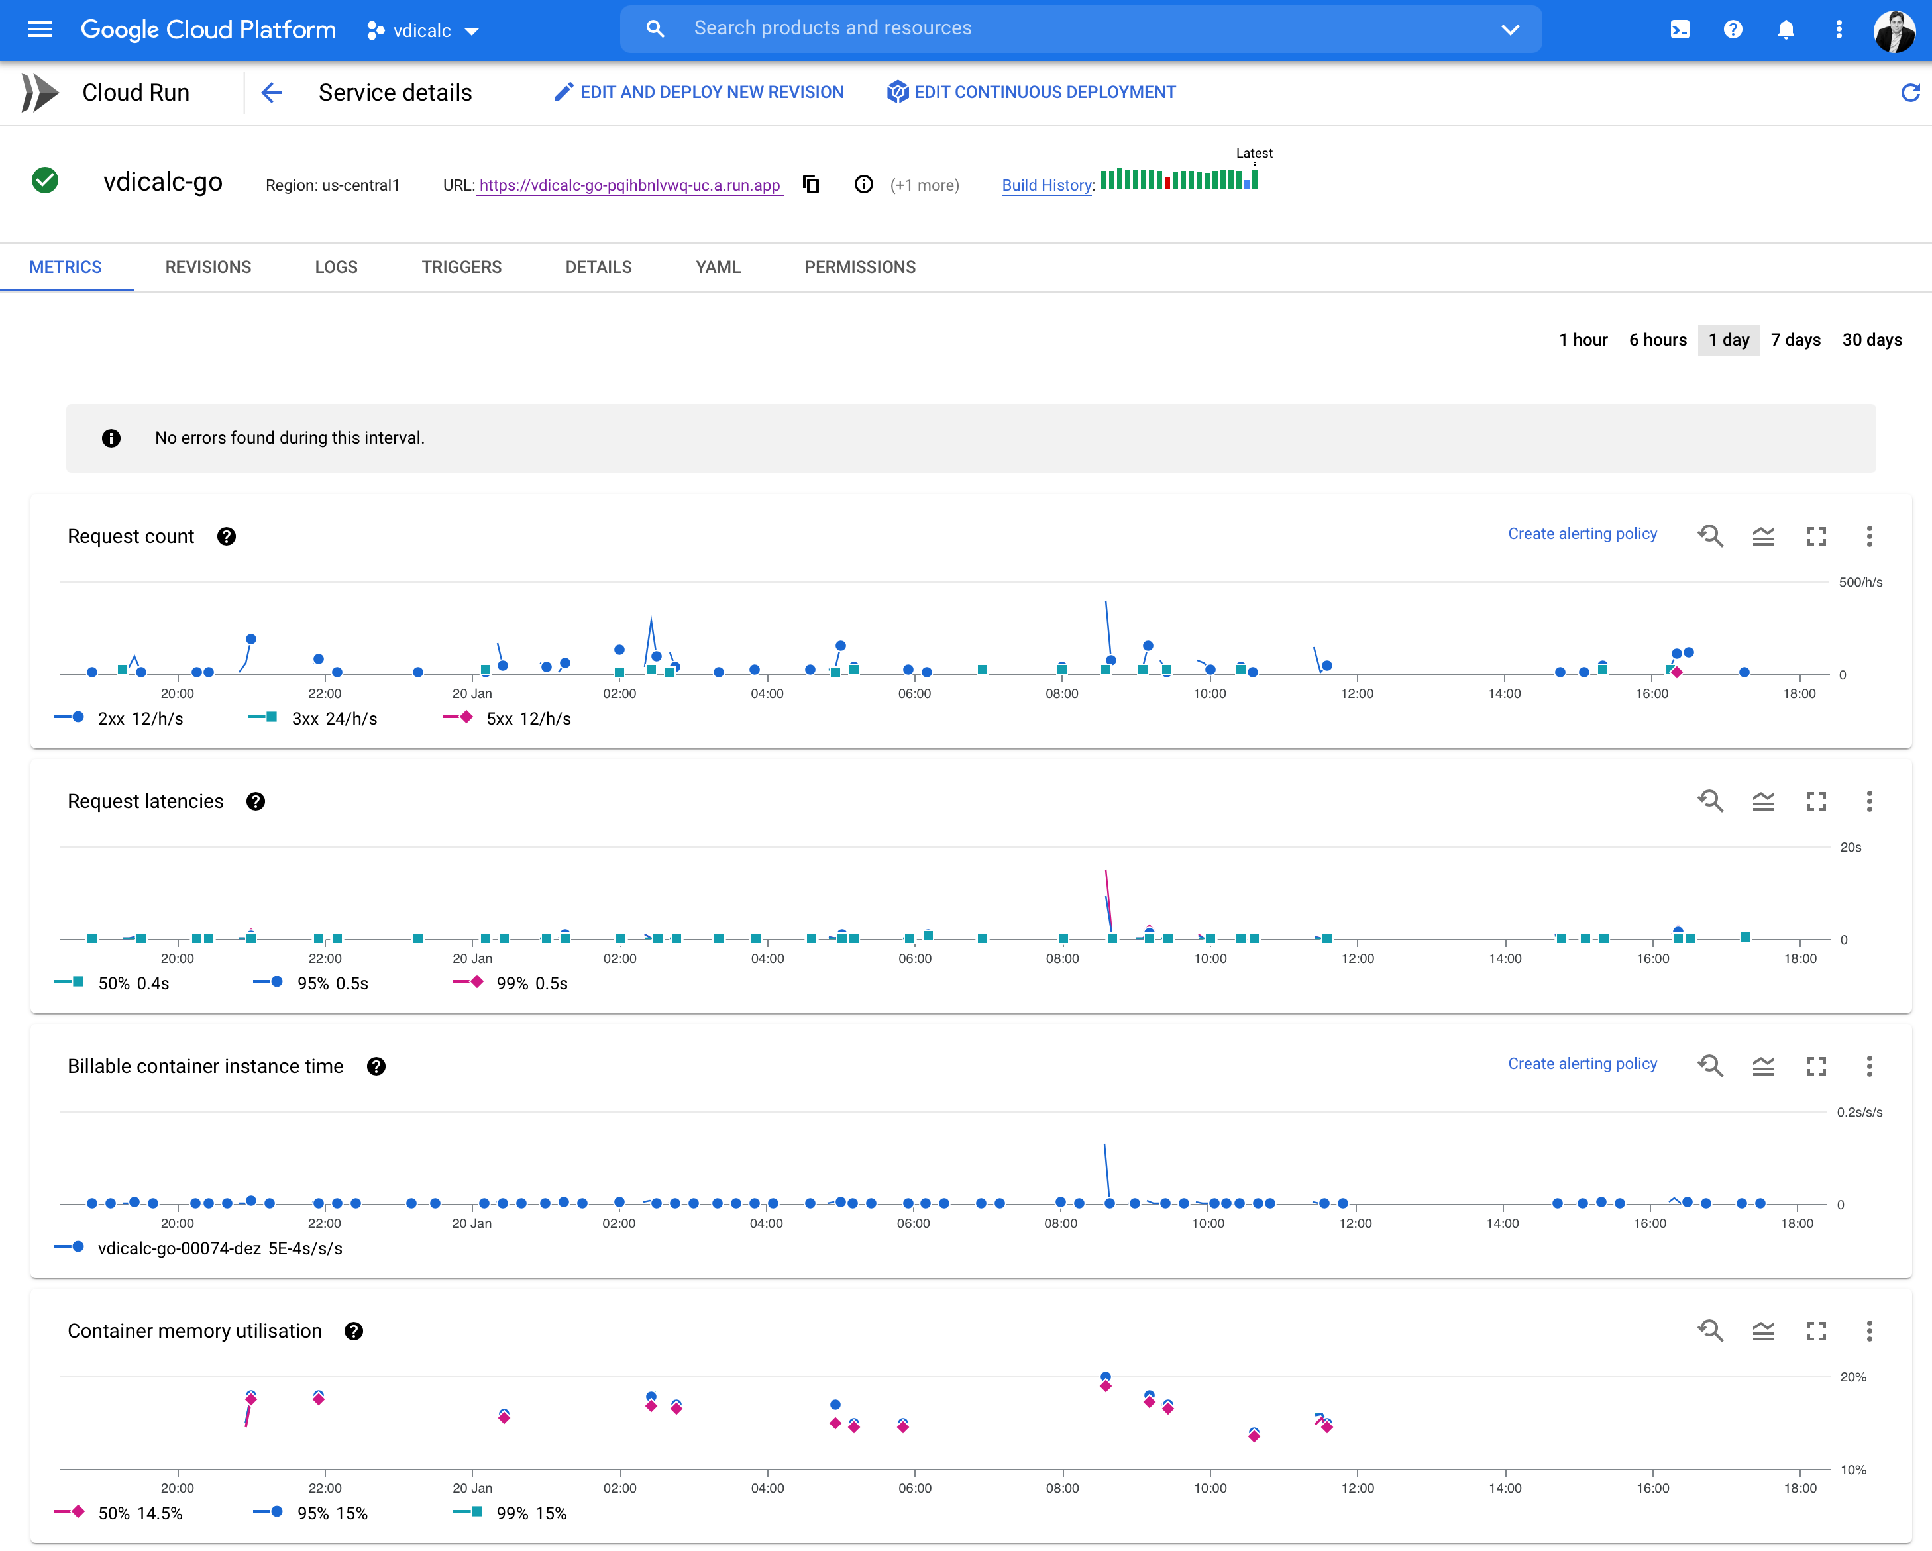Toggle legend view on Billable container instance time chart
The image size is (1932, 1551).
point(1762,1066)
